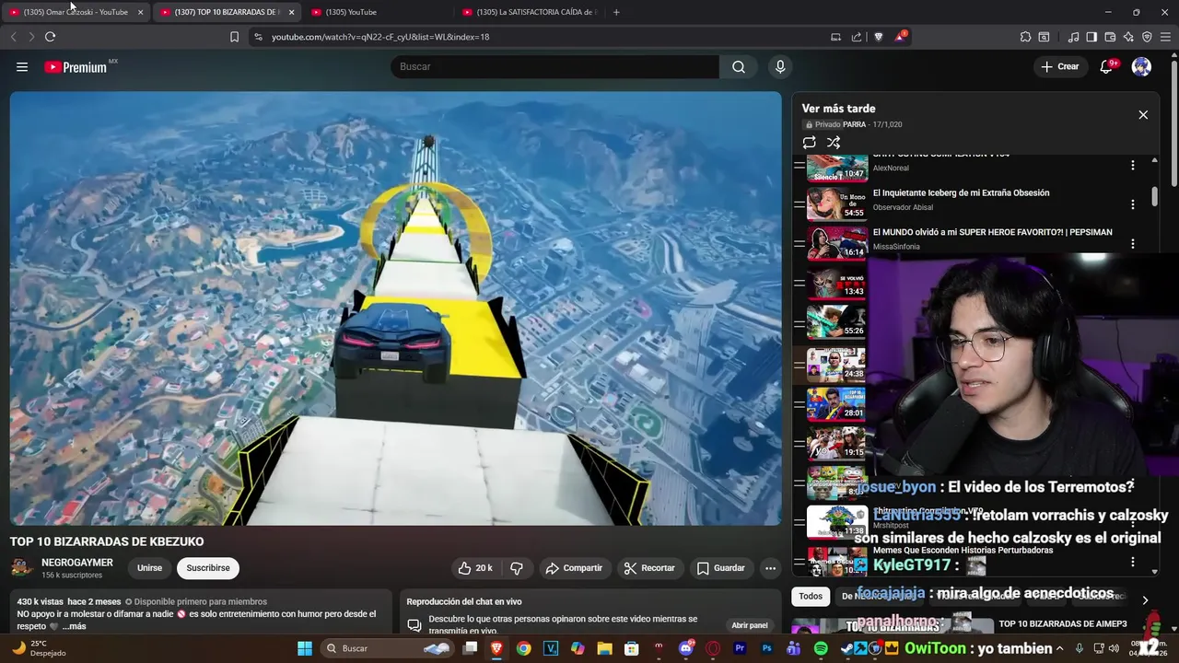This screenshot has height=663, width=1179.
Task: Toggle playlist loop mode
Action: pyautogui.click(x=809, y=143)
